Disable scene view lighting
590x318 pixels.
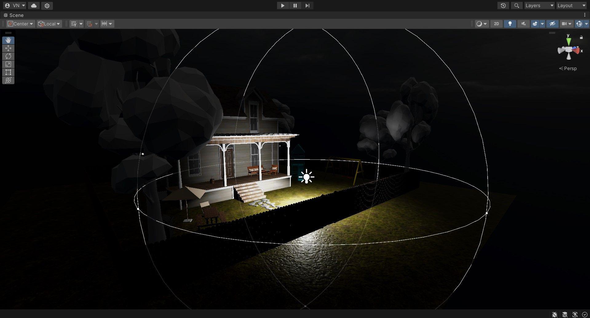[x=510, y=24]
